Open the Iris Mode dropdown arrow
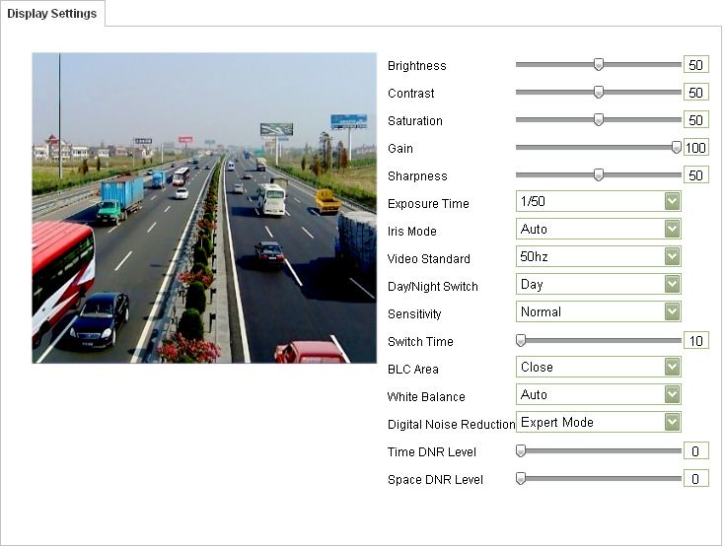The height and width of the screenshot is (547, 725). point(673,229)
